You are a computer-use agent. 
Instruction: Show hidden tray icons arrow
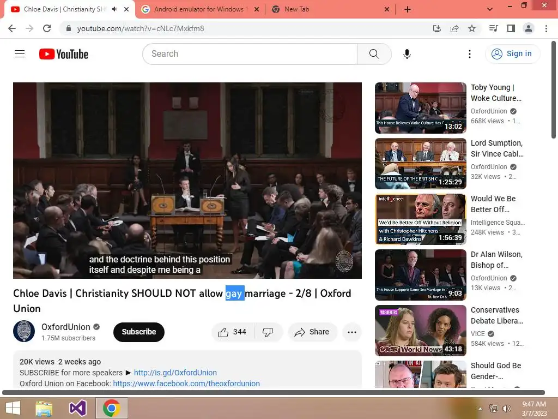click(480, 408)
